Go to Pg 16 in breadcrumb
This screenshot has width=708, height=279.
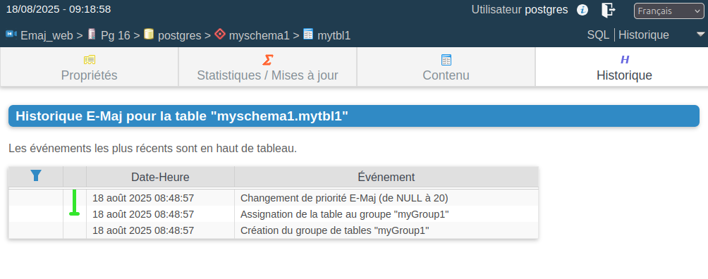point(115,36)
